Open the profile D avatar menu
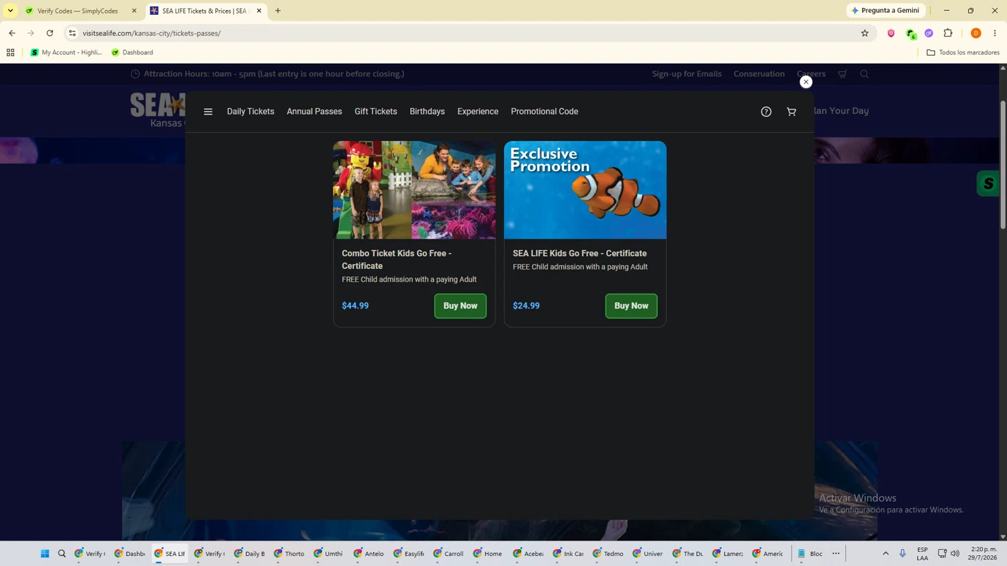This screenshot has height=566, width=1007. click(976, 33)
